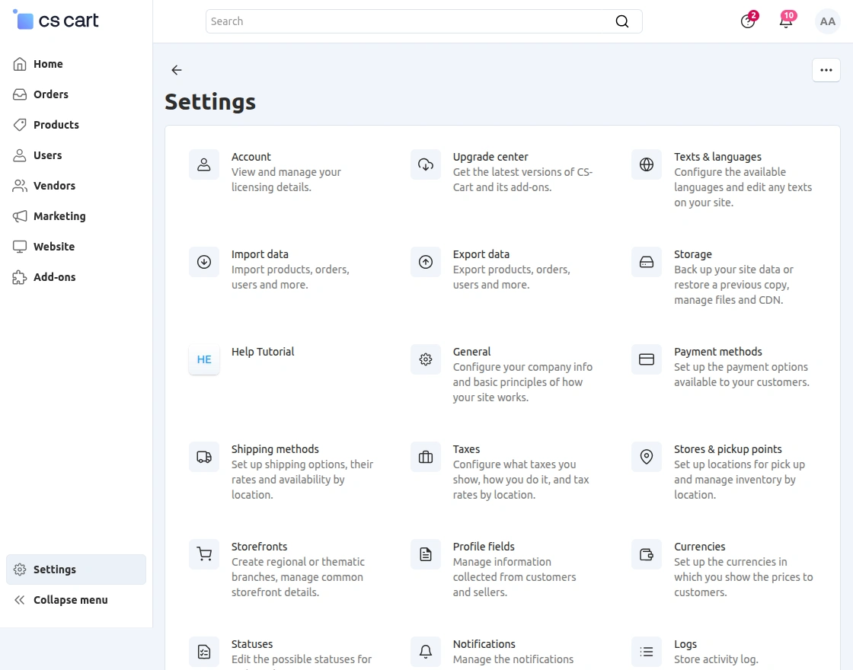Click the search magnifier icon

(621, 21)
